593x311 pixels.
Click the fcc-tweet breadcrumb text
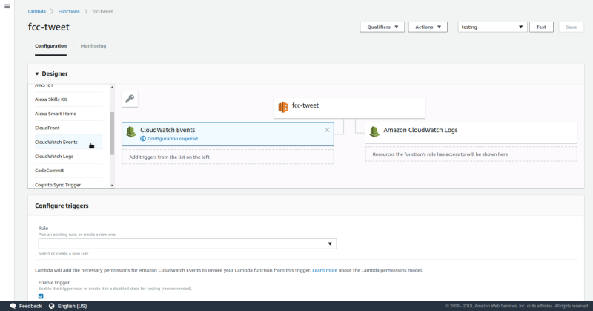pos(102,11)
